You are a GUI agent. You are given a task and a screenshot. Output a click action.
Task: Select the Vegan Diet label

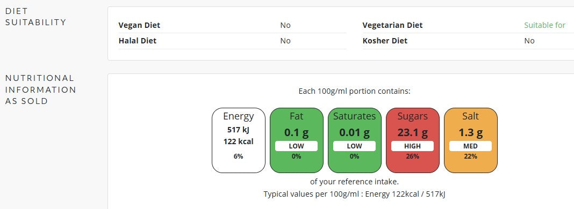(x=140, y=25)
